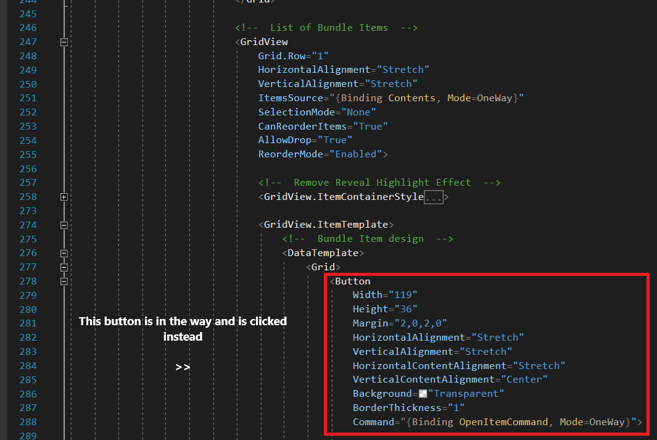Collapse the Button element on line 278

coord(64,281)
